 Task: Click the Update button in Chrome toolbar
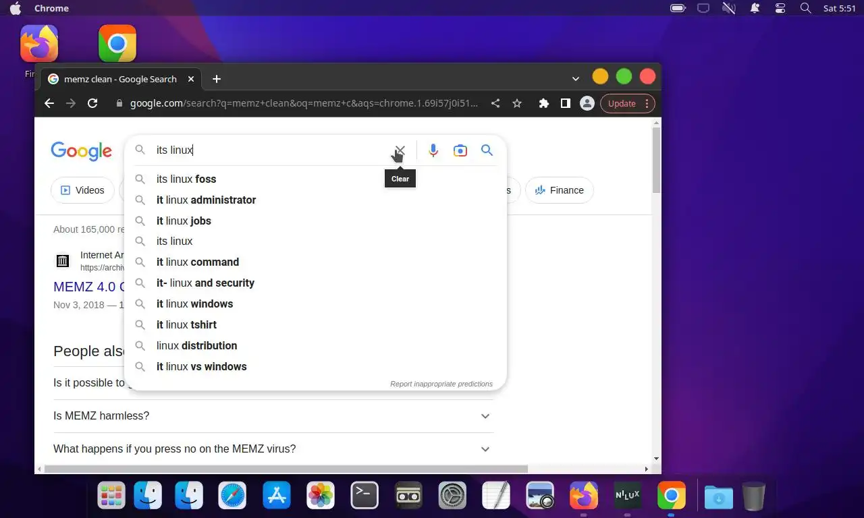click(622, 103)
